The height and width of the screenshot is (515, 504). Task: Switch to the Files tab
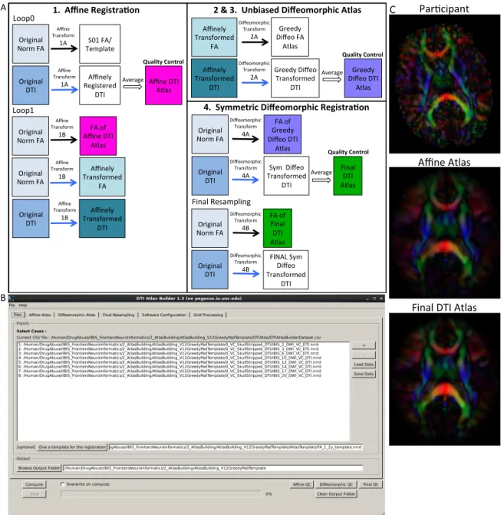pyautogui.click(x=18, y=315)
